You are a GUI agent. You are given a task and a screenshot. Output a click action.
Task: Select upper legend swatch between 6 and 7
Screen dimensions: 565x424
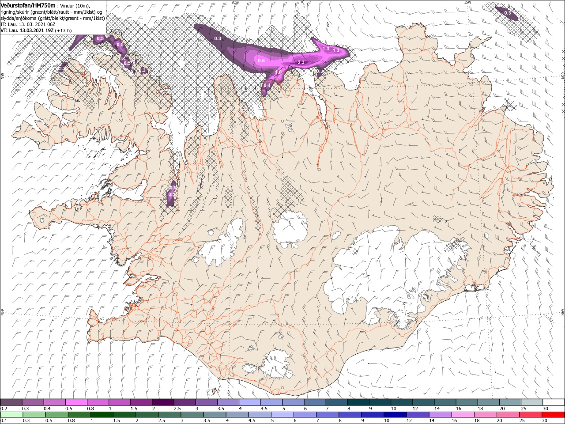coord(314,402)
